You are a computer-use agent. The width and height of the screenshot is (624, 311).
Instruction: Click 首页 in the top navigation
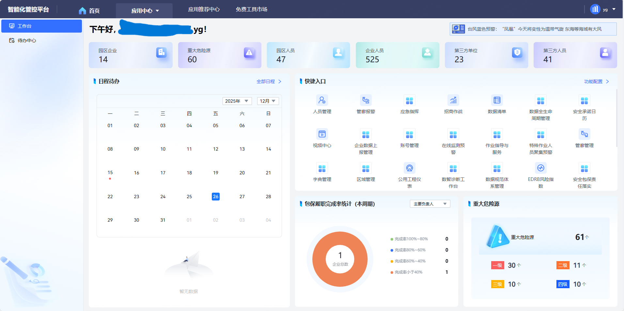94,11
